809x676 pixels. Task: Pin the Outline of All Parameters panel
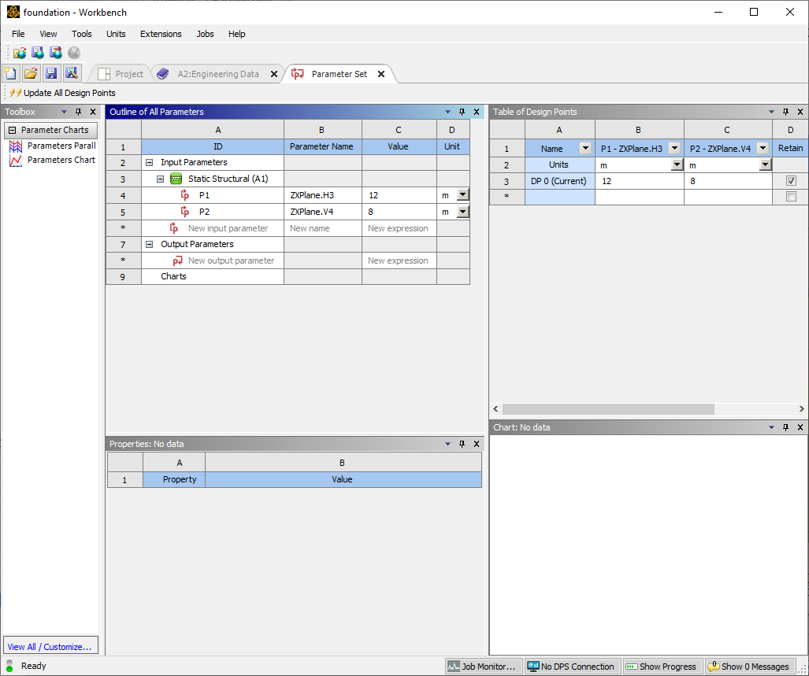click(x=462, y=112)
